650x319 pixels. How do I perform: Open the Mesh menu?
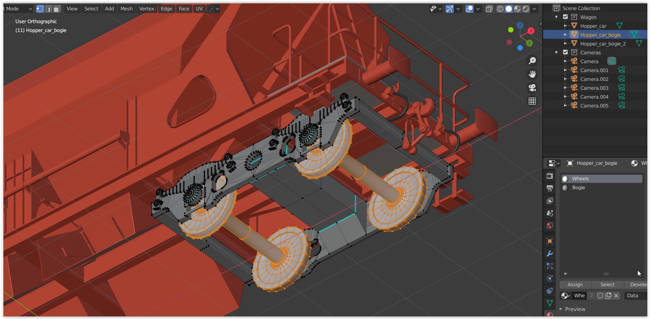click(126, 9)
